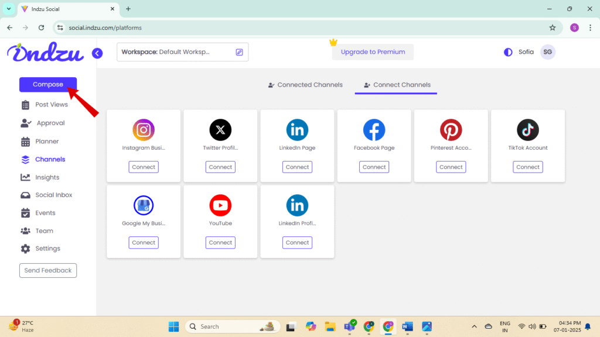The image size is (600, 337).
Task: View site information icon in address bar
Action: [60, 27]
